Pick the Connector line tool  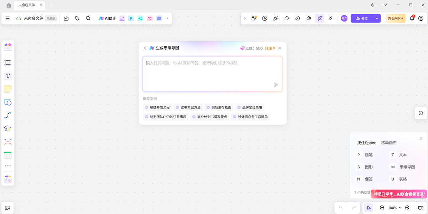click(x=8, y=115)
